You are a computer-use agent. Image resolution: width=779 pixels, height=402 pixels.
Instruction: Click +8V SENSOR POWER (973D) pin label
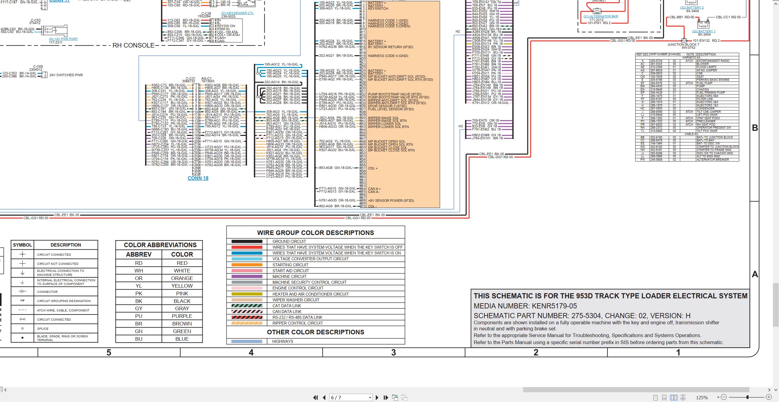[x=391, y=201]
